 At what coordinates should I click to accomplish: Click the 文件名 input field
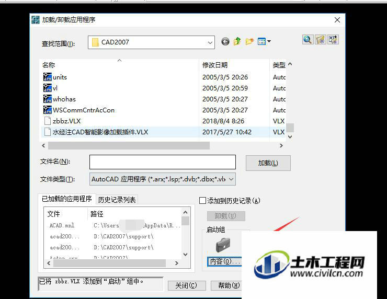163,162
